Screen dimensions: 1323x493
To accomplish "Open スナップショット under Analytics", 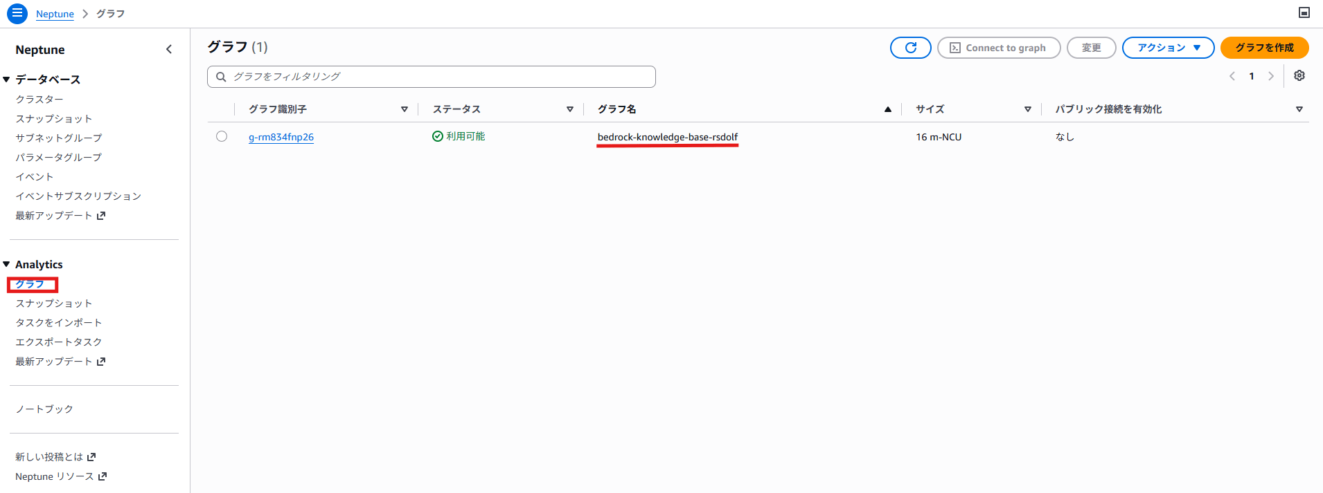I will pos(54,304).
